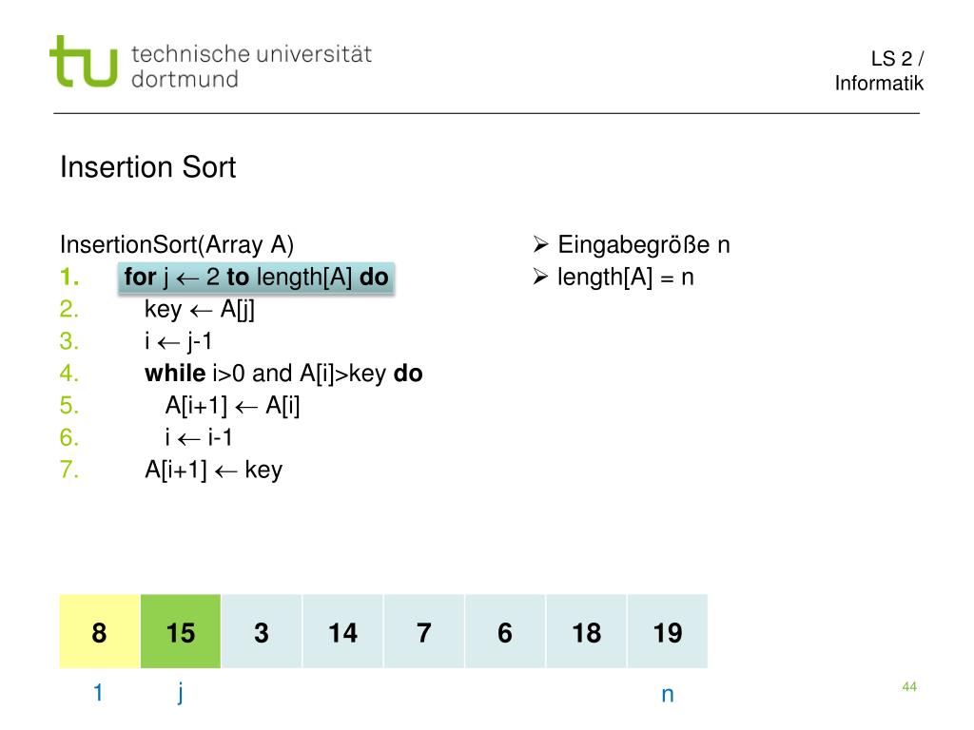Select the array cell with value 3
This screenshot has height=730, width=974.
pyautogui.click(x=262, y=631)
